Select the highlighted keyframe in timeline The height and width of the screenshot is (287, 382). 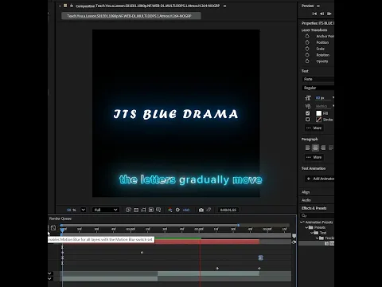click(x=260, y=258)
